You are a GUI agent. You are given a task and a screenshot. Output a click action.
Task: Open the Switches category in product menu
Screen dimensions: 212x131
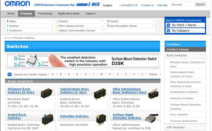point(14,26)
